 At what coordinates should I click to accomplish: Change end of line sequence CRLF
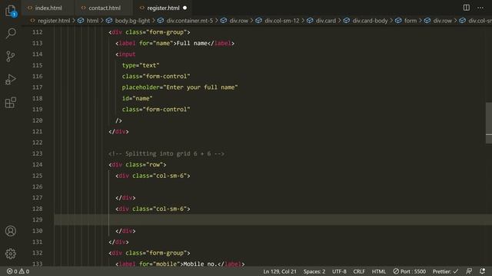click(x=359, y=271)
